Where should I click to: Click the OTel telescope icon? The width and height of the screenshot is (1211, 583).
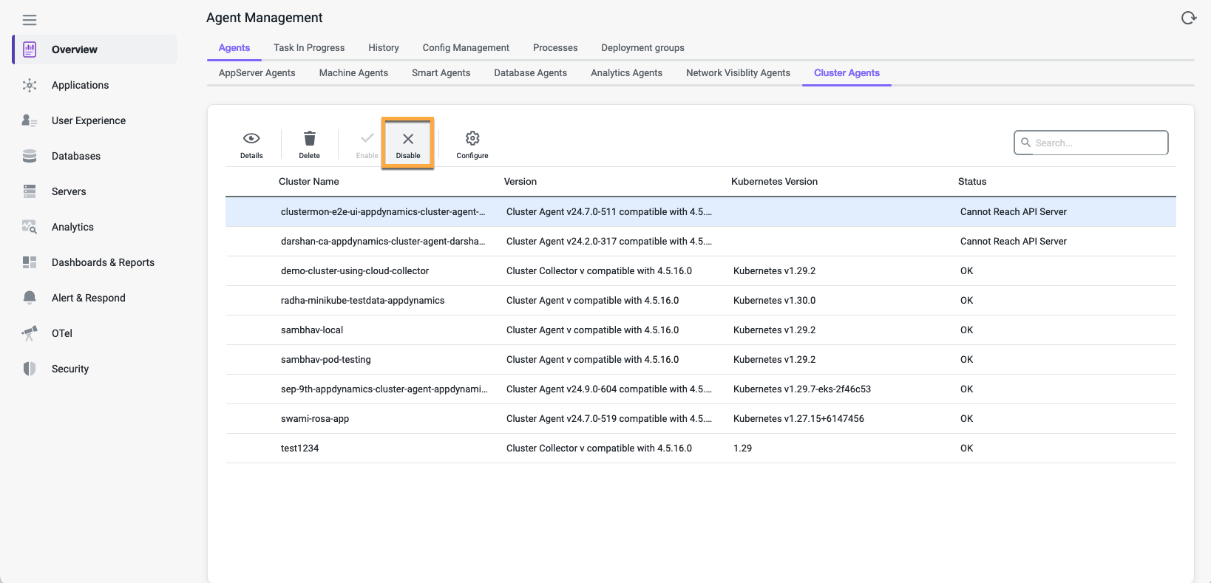tap(30, 333)
